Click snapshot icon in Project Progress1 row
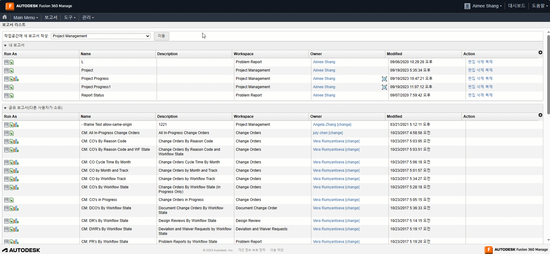 pos(384,87)
